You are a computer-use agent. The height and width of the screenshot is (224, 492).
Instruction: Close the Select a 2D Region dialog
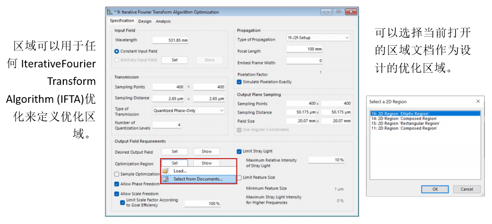pos(477,101)
